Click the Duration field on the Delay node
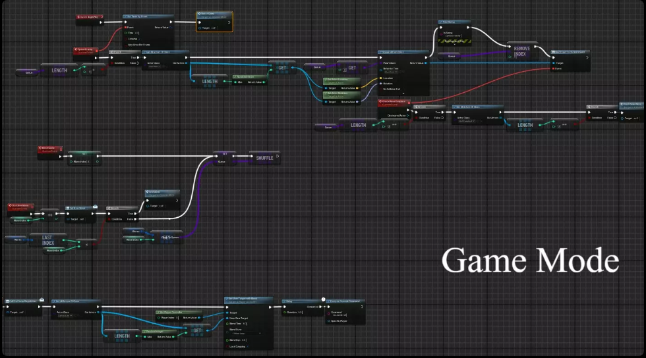The image size is (646, 358). tap(301, 312)
